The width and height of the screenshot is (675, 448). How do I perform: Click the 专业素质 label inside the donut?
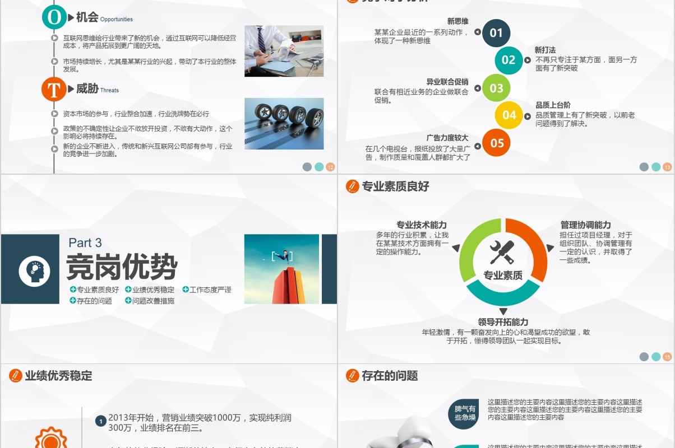point(503,276)
